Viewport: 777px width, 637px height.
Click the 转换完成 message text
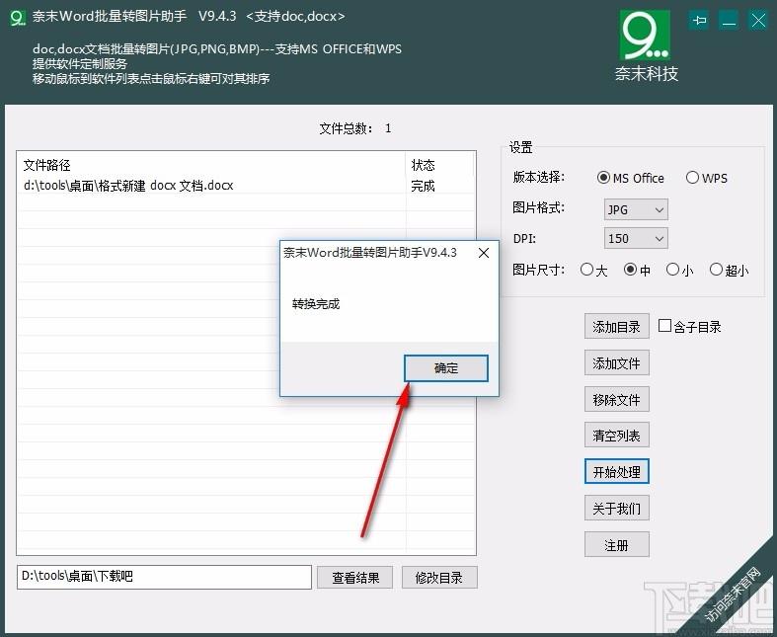316,304
